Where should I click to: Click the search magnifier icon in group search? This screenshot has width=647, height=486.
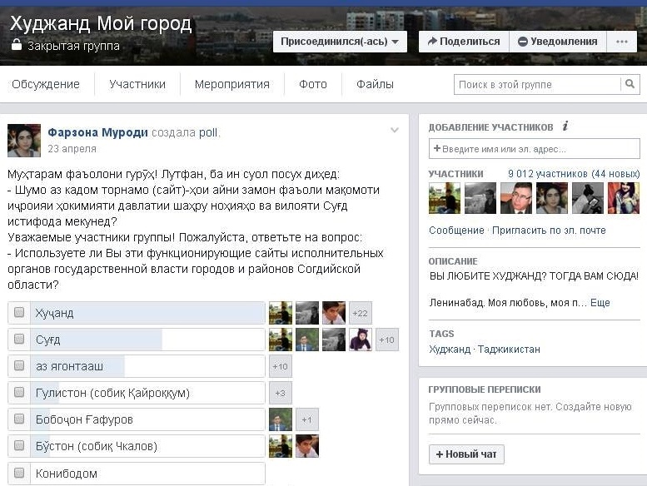coord(630,84)
